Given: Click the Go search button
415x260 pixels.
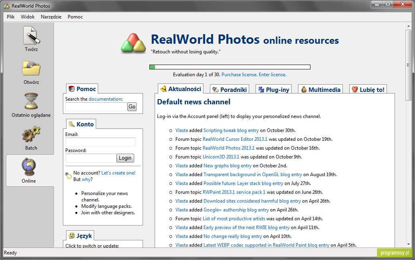Looking at the screenshot, I should 132,107.
